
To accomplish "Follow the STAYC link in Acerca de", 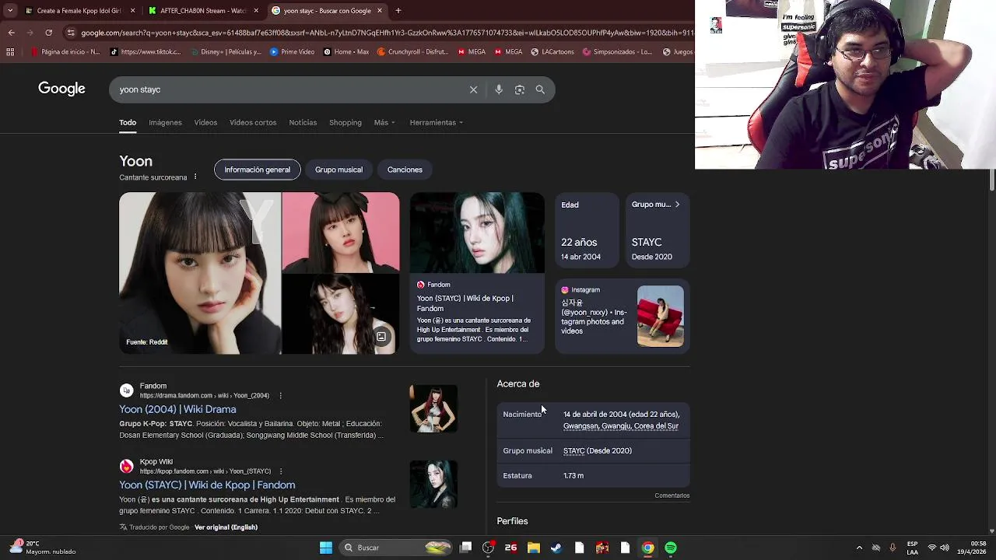I will (x=573, y=451).
